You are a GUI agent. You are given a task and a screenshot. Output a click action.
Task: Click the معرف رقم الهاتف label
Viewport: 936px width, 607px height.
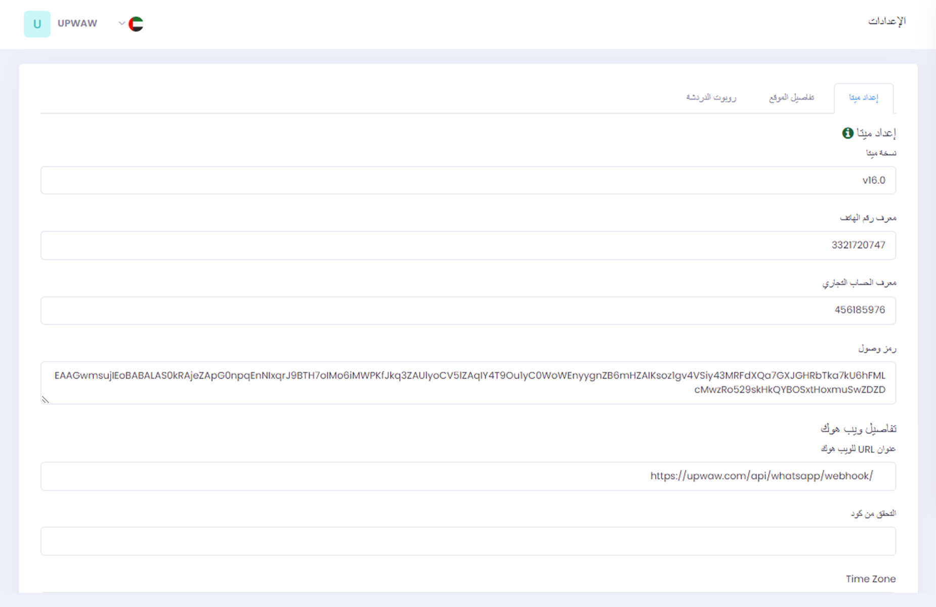tap(868, 218)
